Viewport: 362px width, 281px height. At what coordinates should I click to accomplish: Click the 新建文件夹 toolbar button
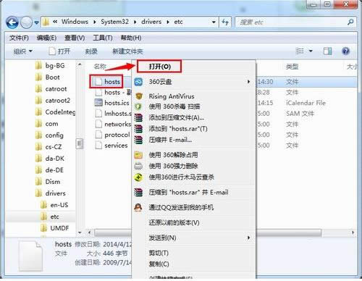pyautogui.click(x=127, y=51)
